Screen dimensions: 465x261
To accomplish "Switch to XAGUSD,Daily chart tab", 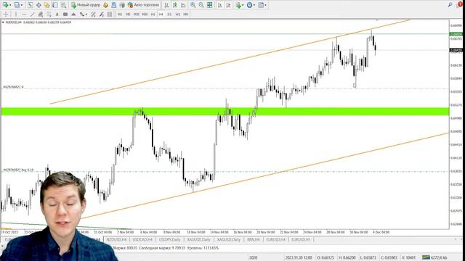I will 229,239.
